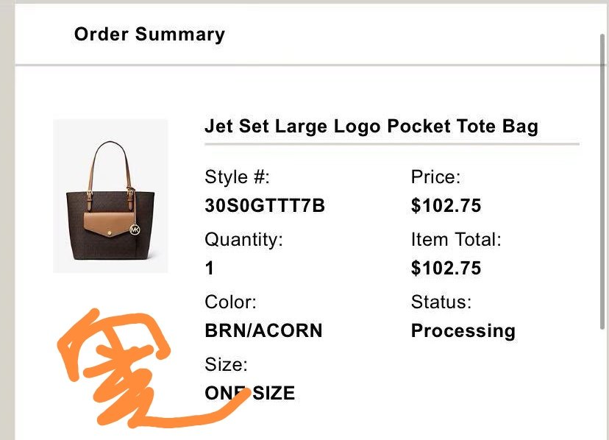Image resolution: width=609 pixels, height=440 pixels.
Task: Click the vertical scrollbar on the right edge
Action: [602, 182]
